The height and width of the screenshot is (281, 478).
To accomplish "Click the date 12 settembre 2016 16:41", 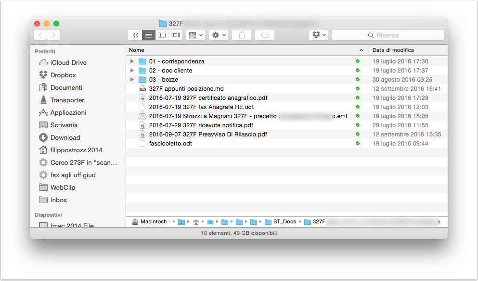I will 407,89.
